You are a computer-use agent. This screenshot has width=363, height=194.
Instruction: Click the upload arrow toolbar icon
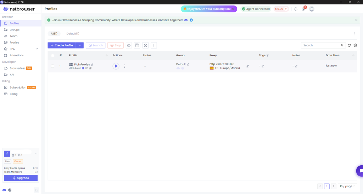tap(145, 45)
